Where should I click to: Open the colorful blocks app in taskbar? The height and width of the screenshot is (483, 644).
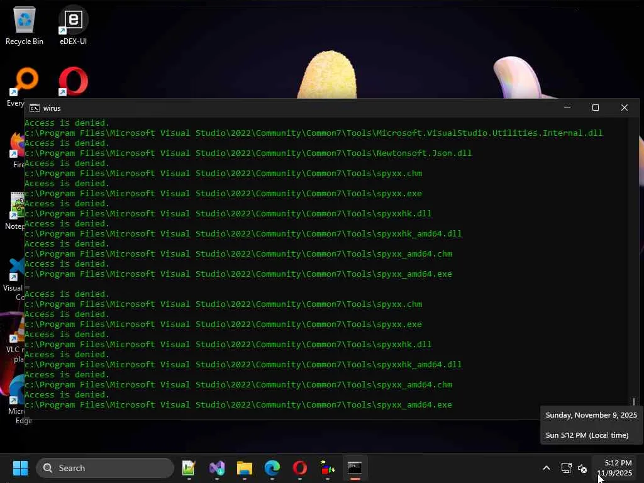327,468
